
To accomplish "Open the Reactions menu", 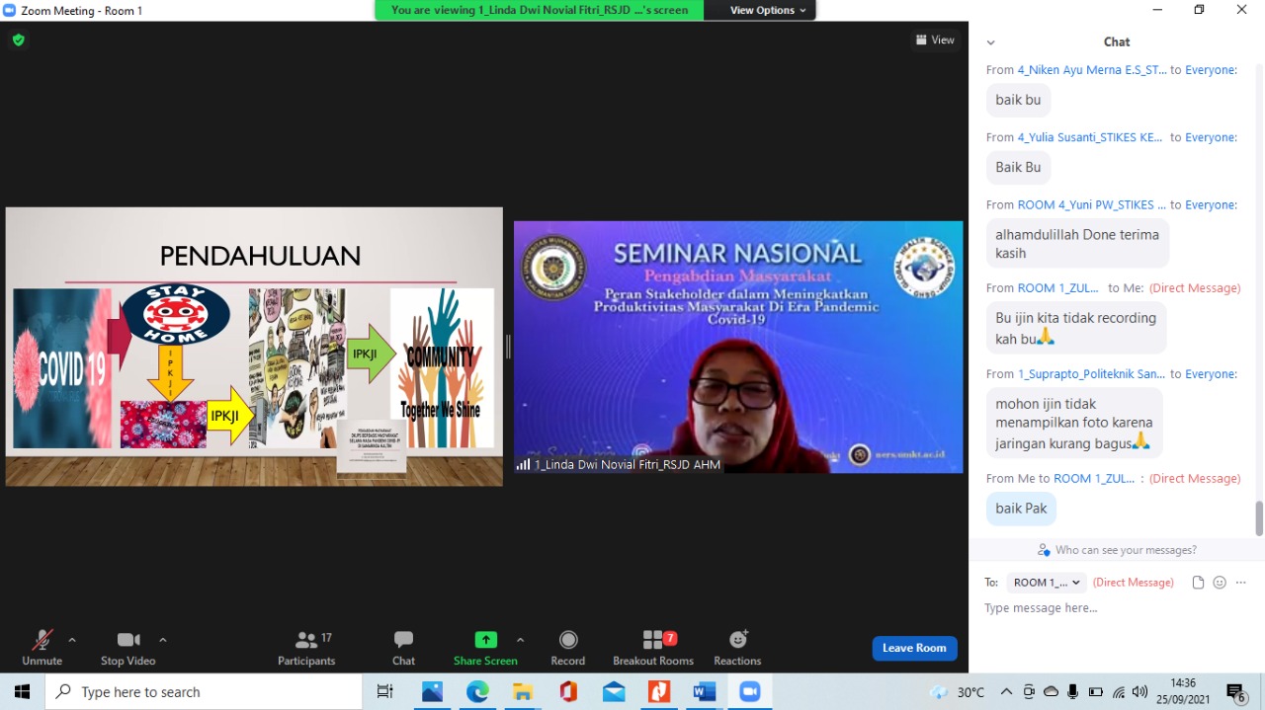I will click(x=737, y=647).
